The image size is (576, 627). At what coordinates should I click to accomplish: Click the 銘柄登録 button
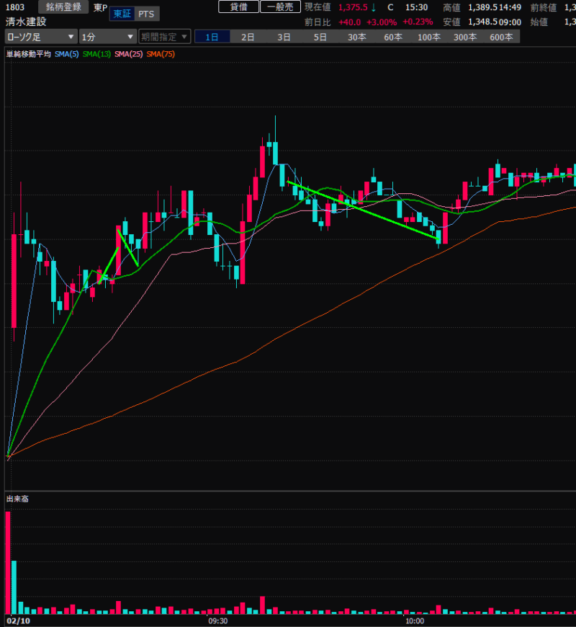[x=63, y=7]
